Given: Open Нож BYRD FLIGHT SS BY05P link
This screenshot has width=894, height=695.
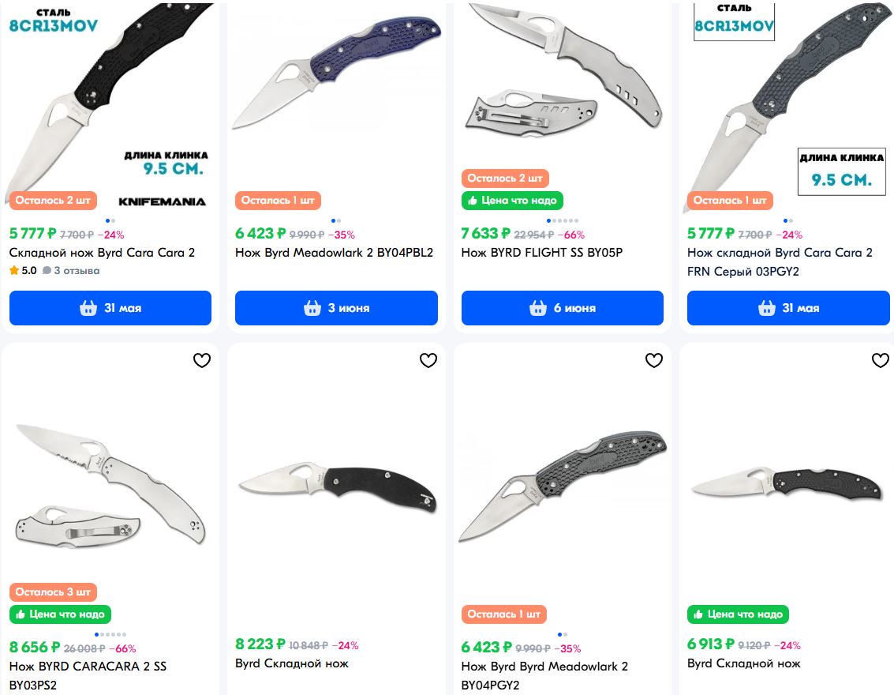Looking at the screenshot, I should point(541,253).
